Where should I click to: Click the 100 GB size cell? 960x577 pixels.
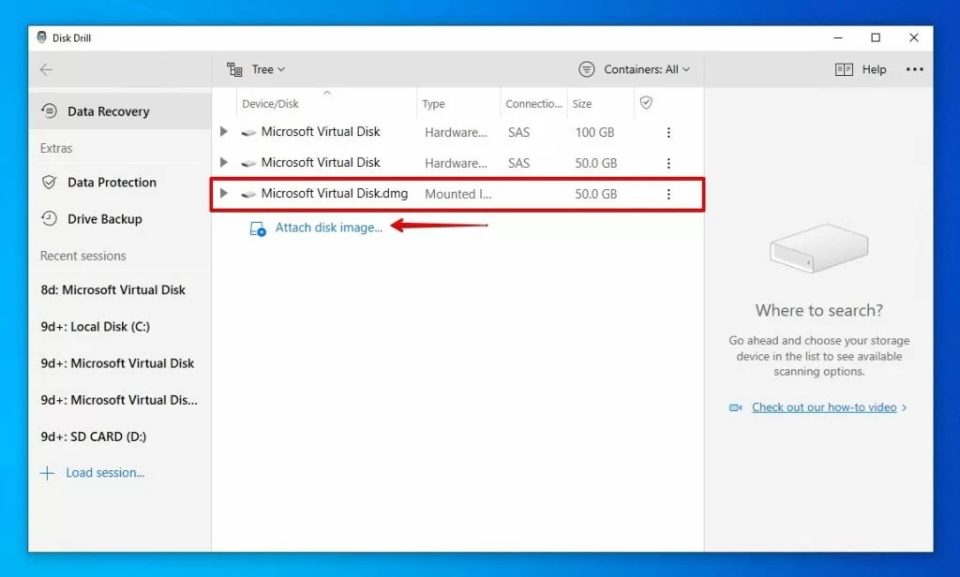[594, 132]
